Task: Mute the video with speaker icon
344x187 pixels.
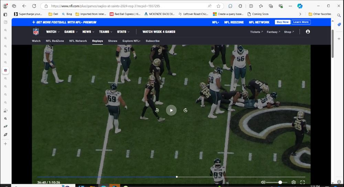Action: tap(263, 182)
